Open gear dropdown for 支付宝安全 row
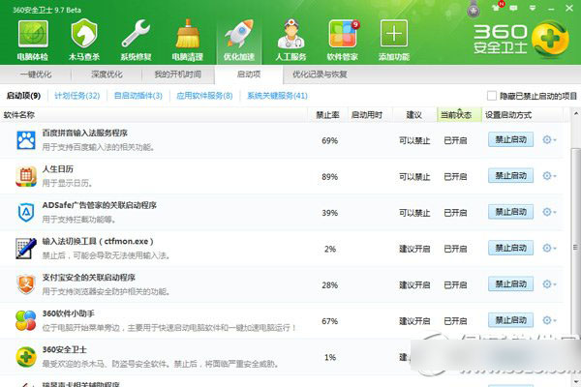The image size is (581, 387). (x=549, y=284)
